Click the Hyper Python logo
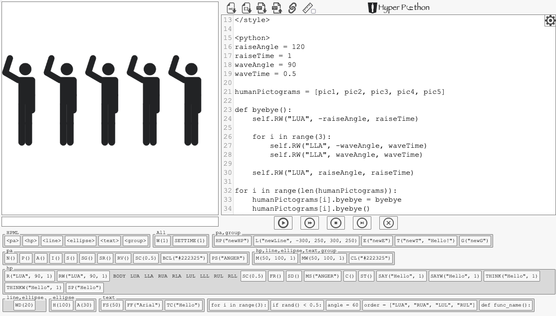The width and height of the screenshot is (556, 316). pos(399,7)
